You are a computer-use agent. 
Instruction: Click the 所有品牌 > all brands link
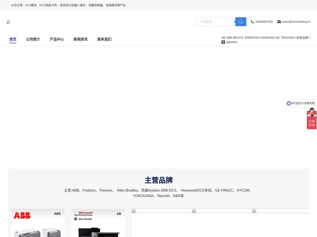[x=303, y=38]
